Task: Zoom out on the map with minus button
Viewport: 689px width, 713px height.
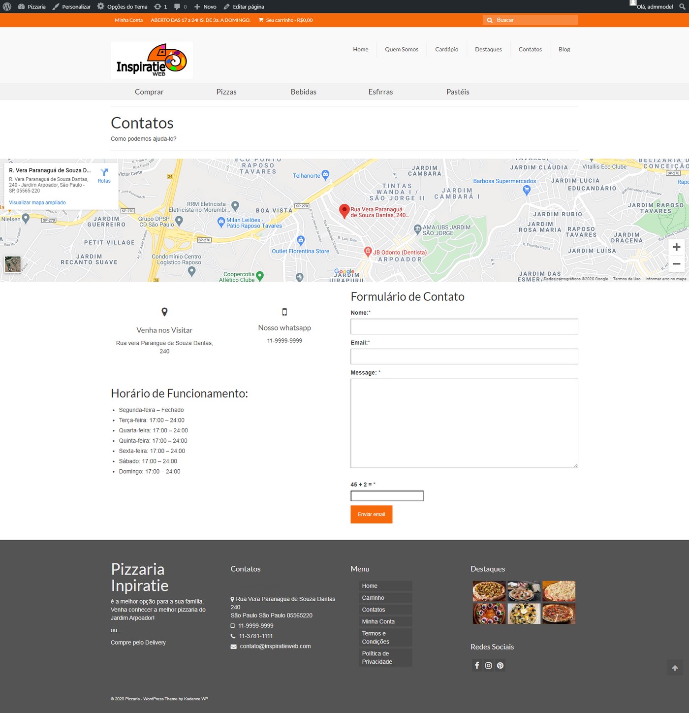Action: click(x=677, y=264)
